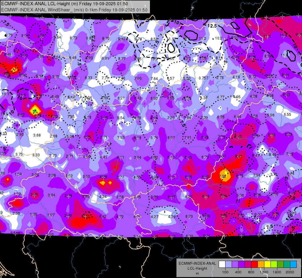Click the map value 4.28
Image resolution: width=302 pixels, height=278 pixels.
[103, 177]
